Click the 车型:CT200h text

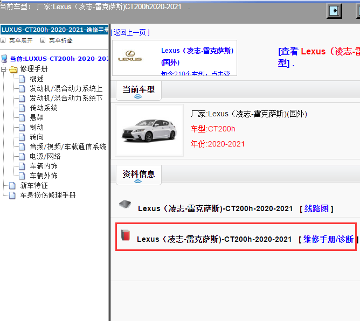[x=213, y=129]
